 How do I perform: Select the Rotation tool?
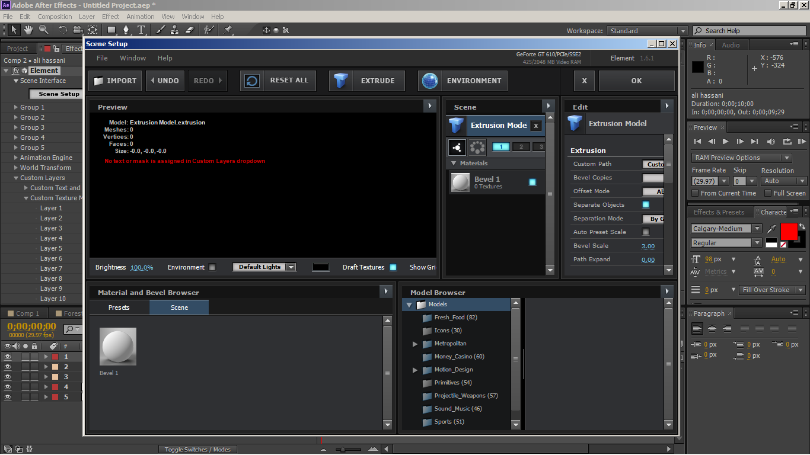click(x=63, y=30)
